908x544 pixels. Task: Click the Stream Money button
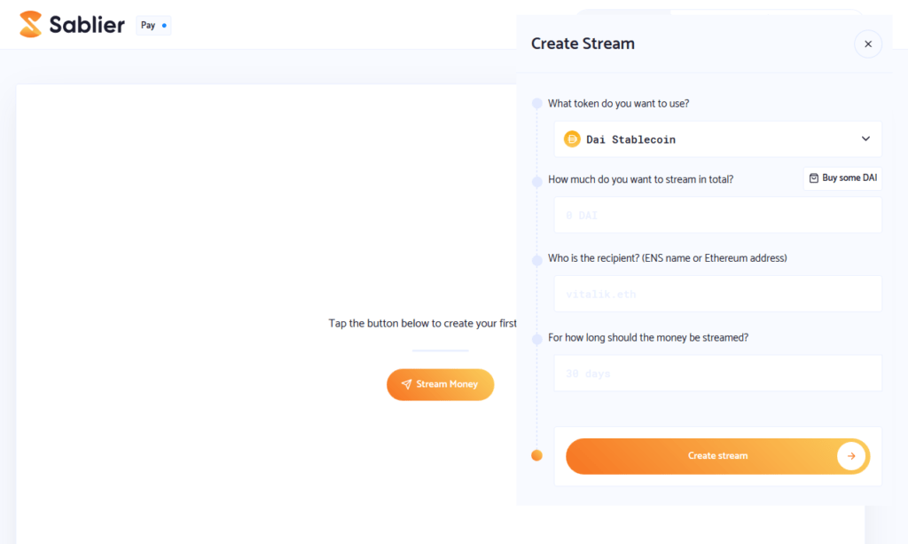click(440, 384)
